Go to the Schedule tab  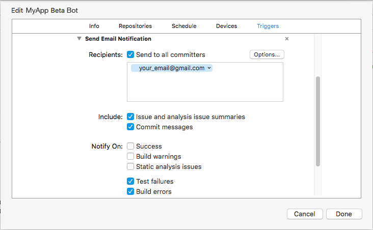[x=184, y=26]
